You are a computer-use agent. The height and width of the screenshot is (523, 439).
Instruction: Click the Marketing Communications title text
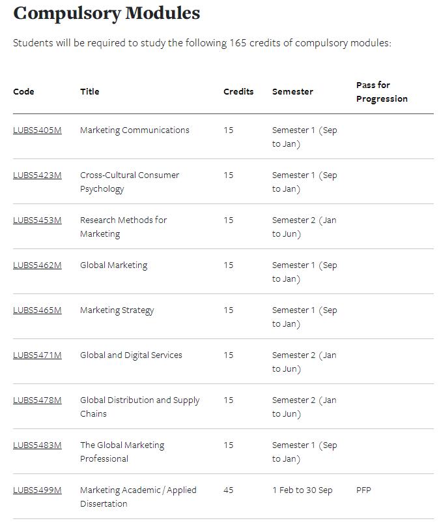coord(135,130)
